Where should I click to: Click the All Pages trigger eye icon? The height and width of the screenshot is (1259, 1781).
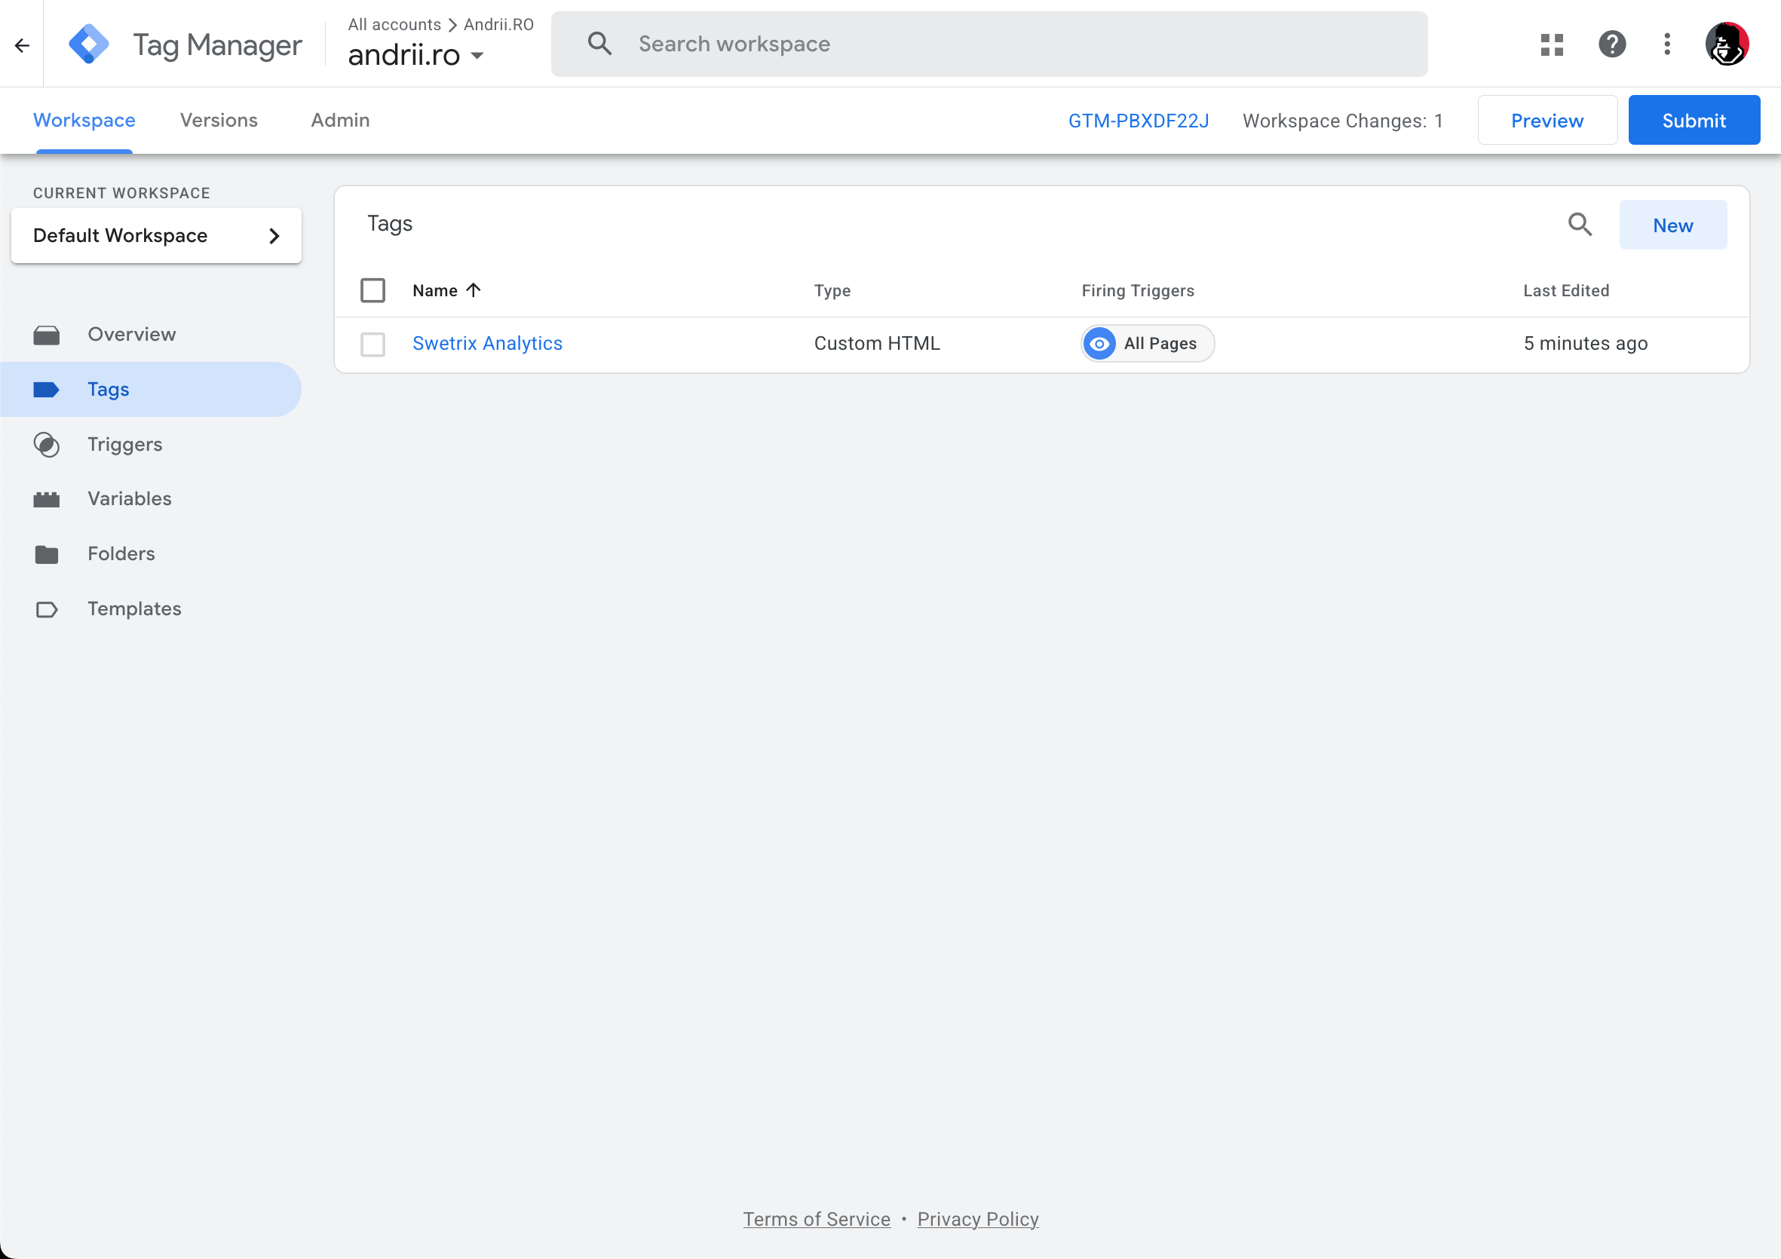click(x=1099, y=344)
